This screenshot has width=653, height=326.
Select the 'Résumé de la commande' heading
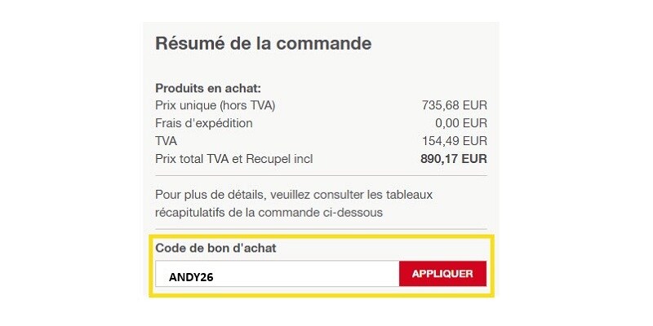click(x=263, y=43)
